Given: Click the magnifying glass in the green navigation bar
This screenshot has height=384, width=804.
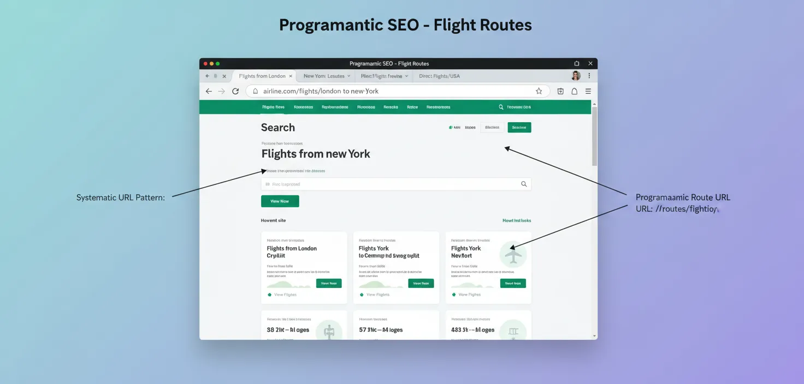Looking at the screenshot, I should (501, 107).
